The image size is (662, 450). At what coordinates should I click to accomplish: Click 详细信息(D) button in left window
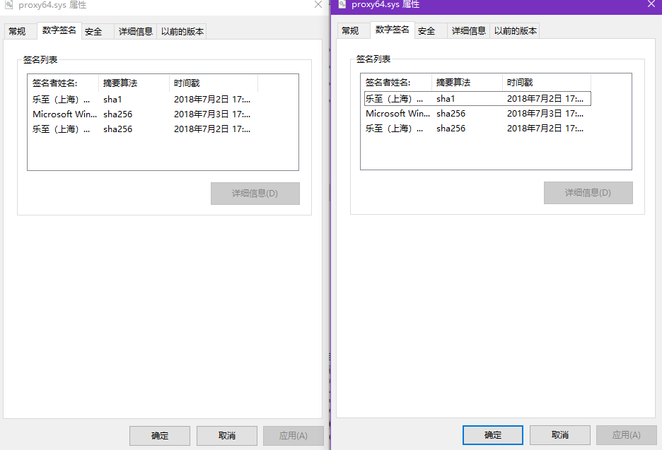point(255,194)
